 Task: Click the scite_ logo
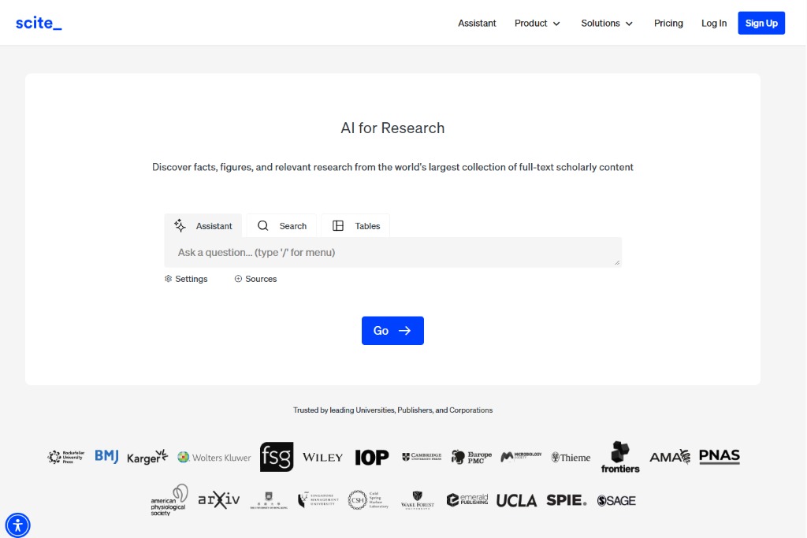(39, 23)
